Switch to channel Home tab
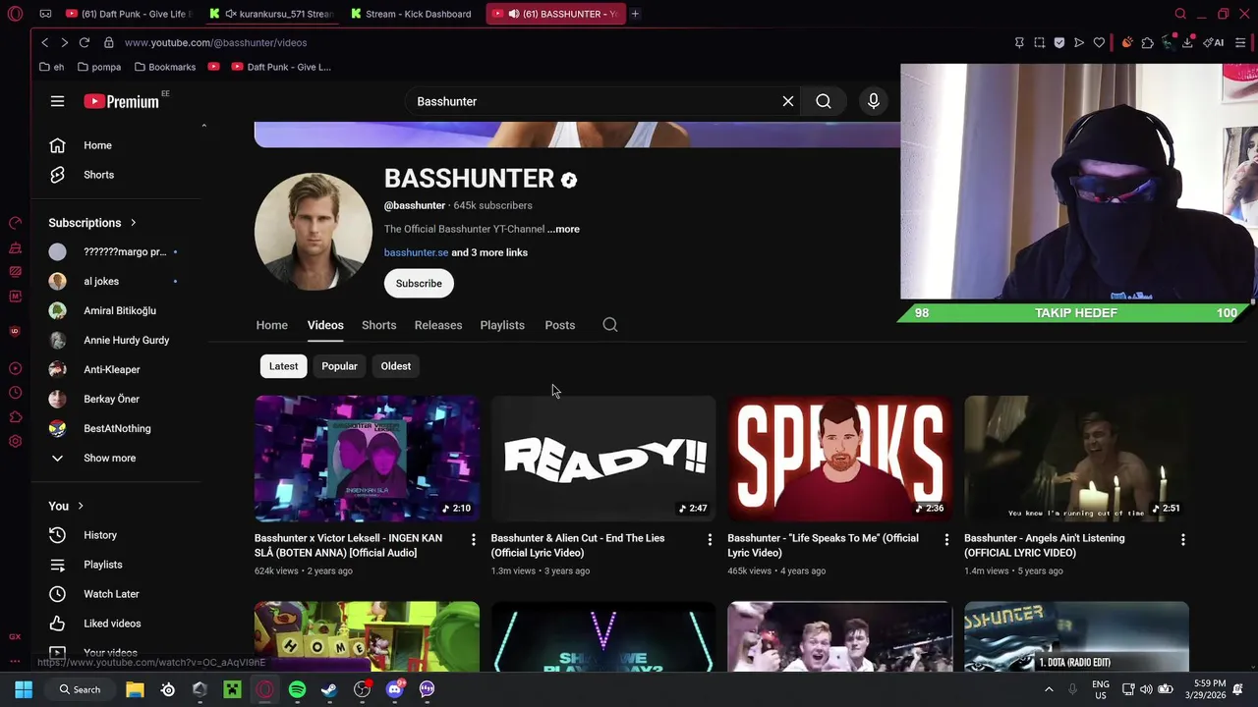 tap(272, 325)
